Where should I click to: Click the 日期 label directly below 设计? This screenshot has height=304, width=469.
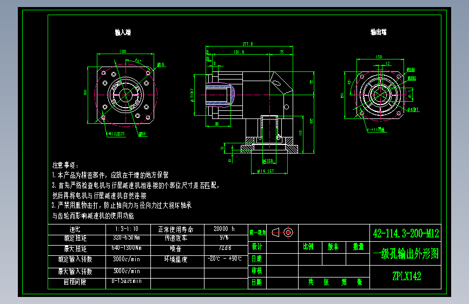tap(257, 259)
